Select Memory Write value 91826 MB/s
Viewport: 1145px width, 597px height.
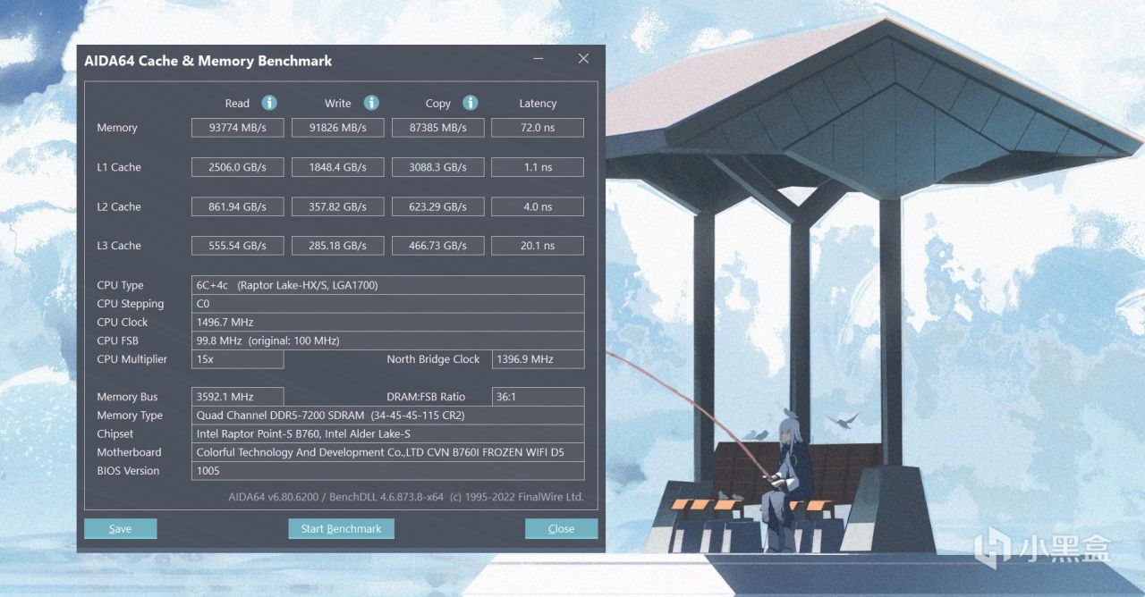(338, 128)
